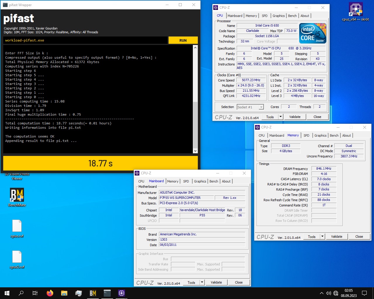Screen dimensions: 374x299
Task: Click the workload-pifast.exe input field
Action: click(x=85, y=40)
